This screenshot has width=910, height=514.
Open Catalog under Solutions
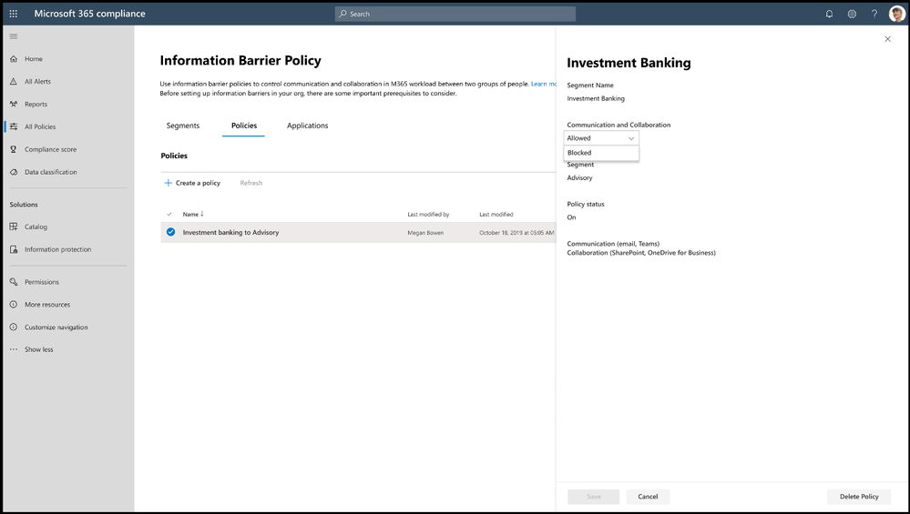pos(36,227)
